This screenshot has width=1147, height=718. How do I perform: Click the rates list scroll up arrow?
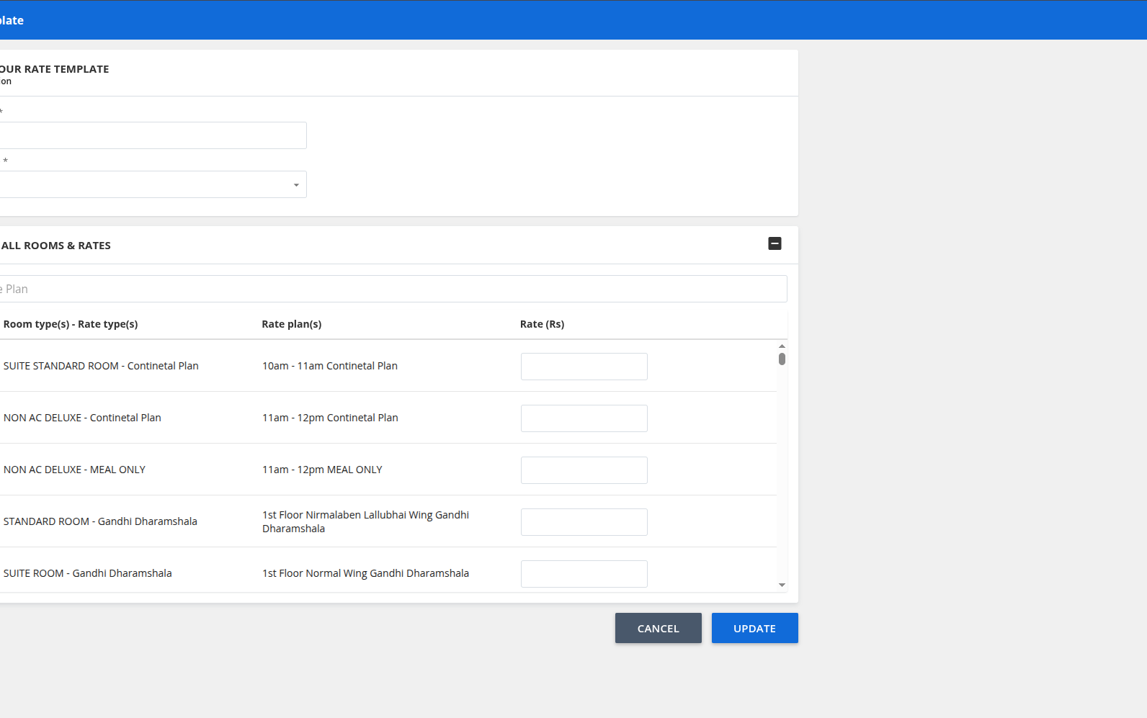point(782,346)
